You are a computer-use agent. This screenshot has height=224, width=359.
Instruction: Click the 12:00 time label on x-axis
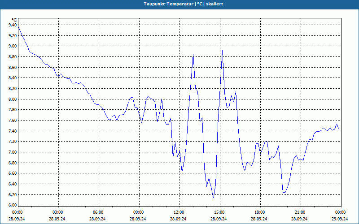[179, 212]
